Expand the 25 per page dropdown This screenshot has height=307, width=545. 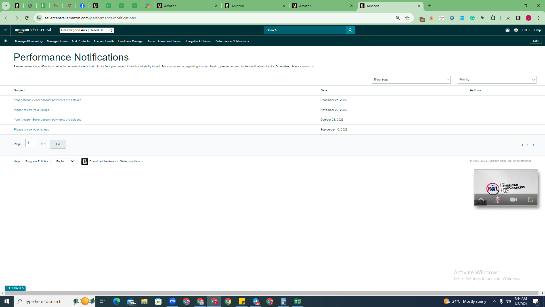[411, 80]
